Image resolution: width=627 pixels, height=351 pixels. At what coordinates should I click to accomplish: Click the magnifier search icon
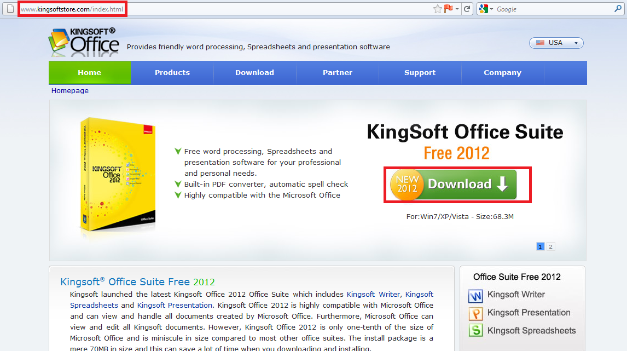pyautogui.click(x=618, y=9)
